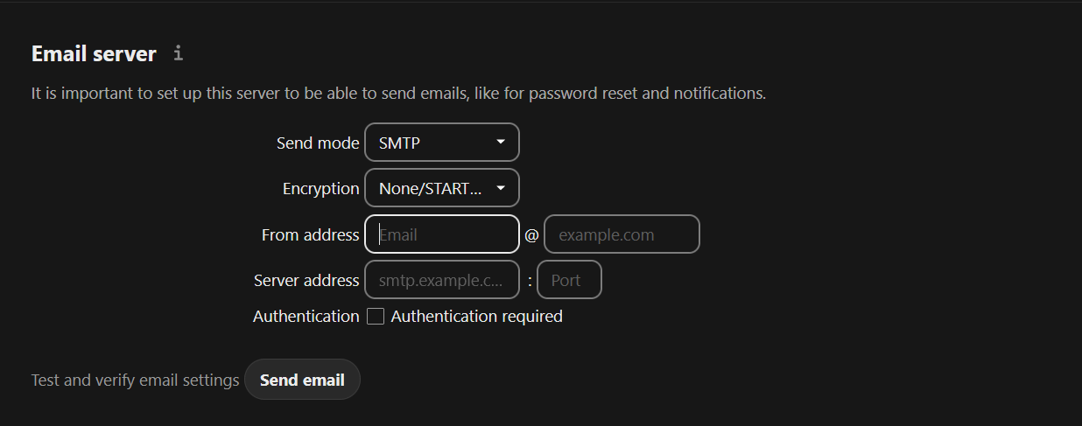Click the Port input field

(569, 280)
